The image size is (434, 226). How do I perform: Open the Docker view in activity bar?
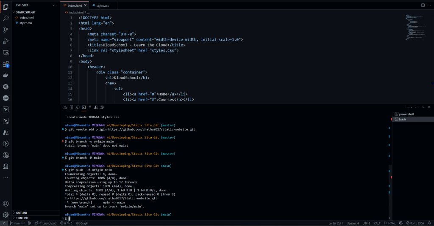(6, 76)
